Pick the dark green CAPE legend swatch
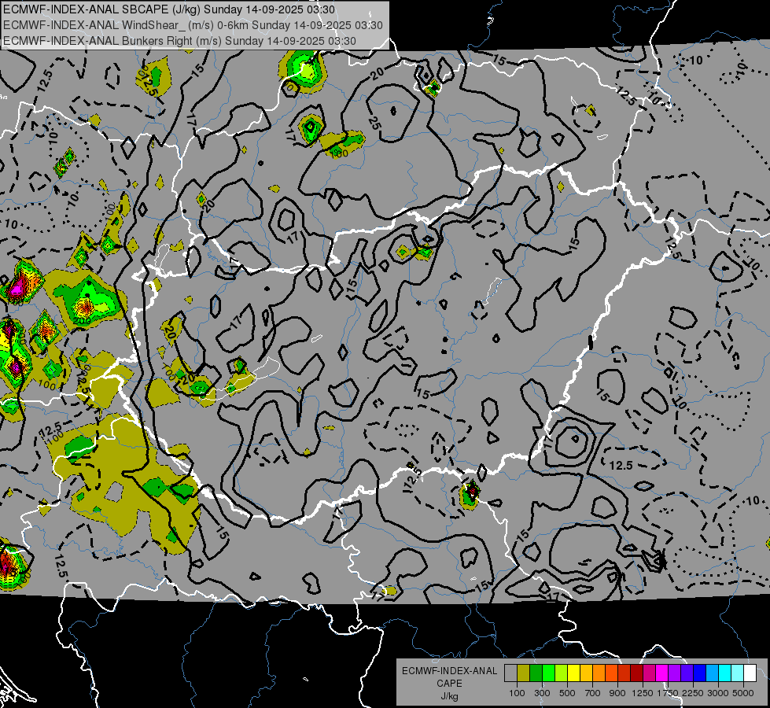Screen dimensions: 770x708 point(536,673)
